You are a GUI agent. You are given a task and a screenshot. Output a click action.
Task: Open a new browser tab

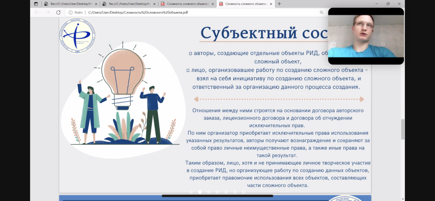tap(279, 4)
